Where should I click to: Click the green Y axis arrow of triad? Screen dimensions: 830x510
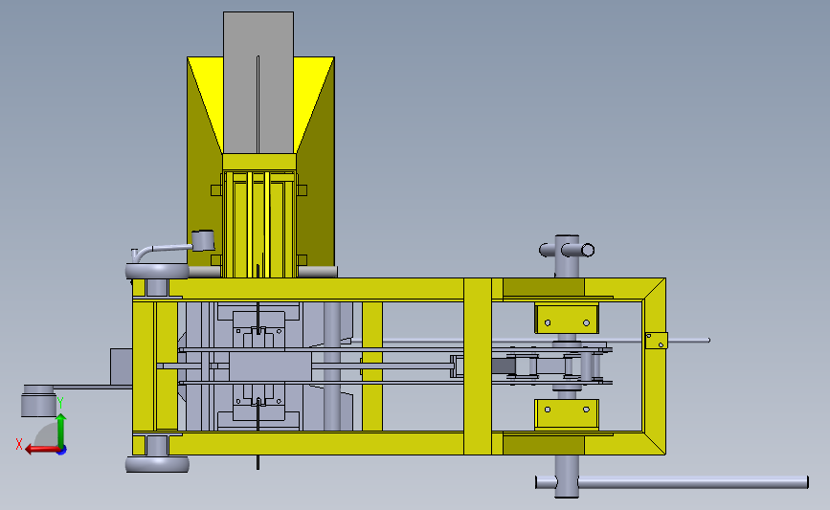tap(61, 432)
